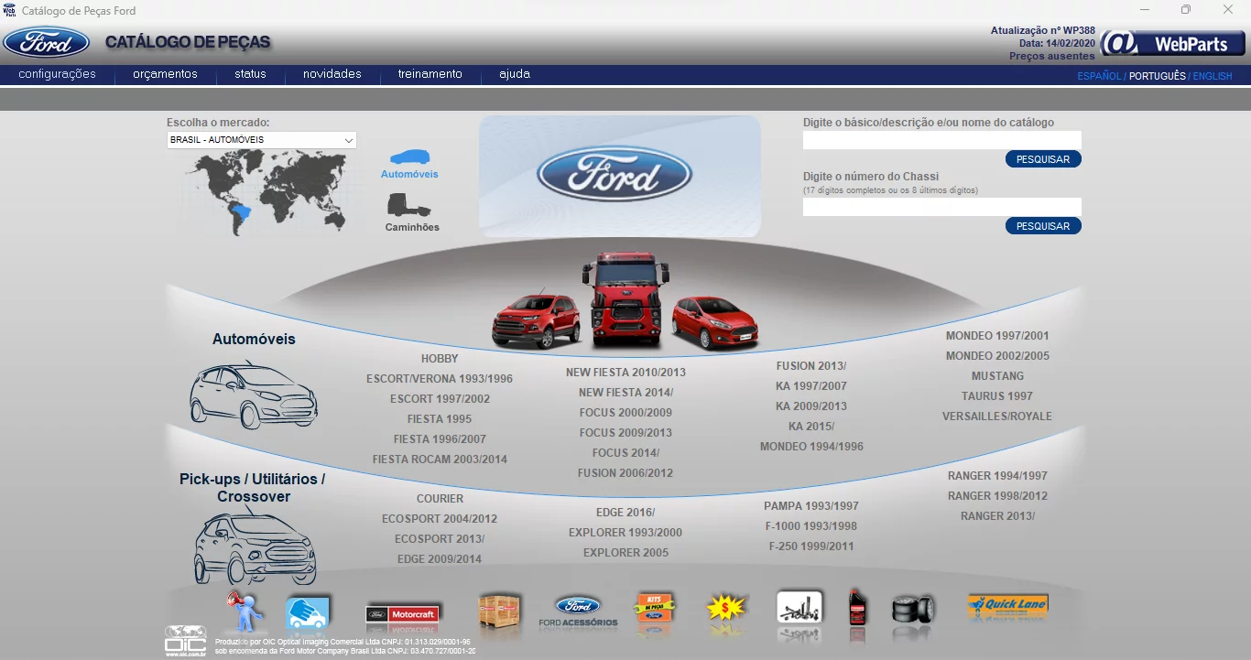Image resolution: width=1251 pixels, height=660 pixels.
Task: Open the oil bottle lubricants icon
Action: 857,609
